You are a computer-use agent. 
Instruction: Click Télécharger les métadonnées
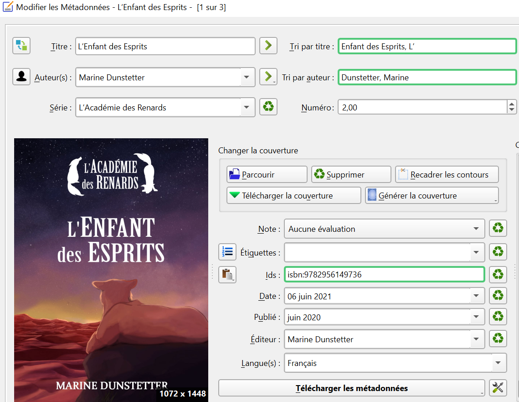point(351,388)
